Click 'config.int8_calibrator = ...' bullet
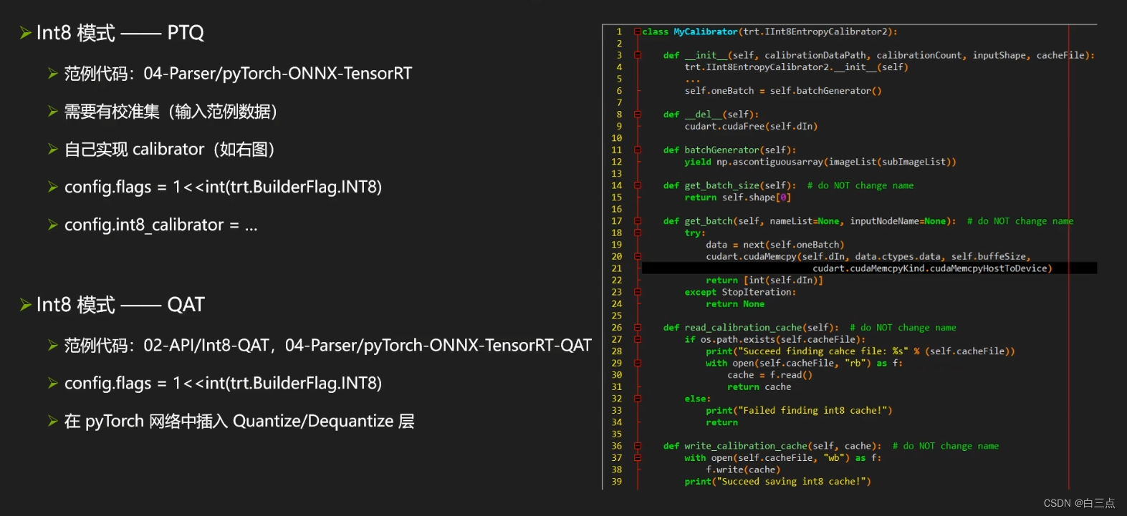Screen dimensions: 1127x516 [161, 225]
